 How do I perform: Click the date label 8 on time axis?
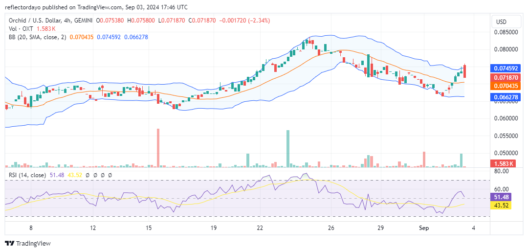point(31,228)
